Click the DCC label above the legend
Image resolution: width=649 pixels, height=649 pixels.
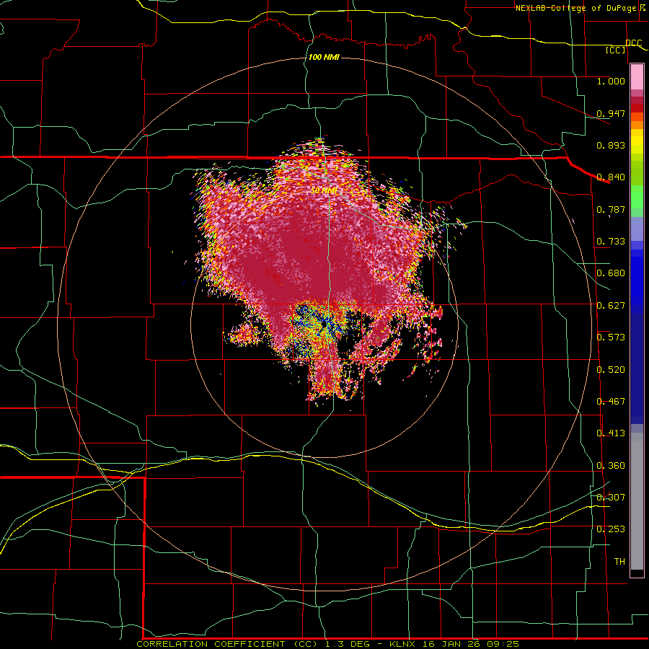[634, 43]
